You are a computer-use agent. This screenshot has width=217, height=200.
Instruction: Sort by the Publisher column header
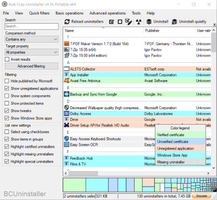point(169,30)
